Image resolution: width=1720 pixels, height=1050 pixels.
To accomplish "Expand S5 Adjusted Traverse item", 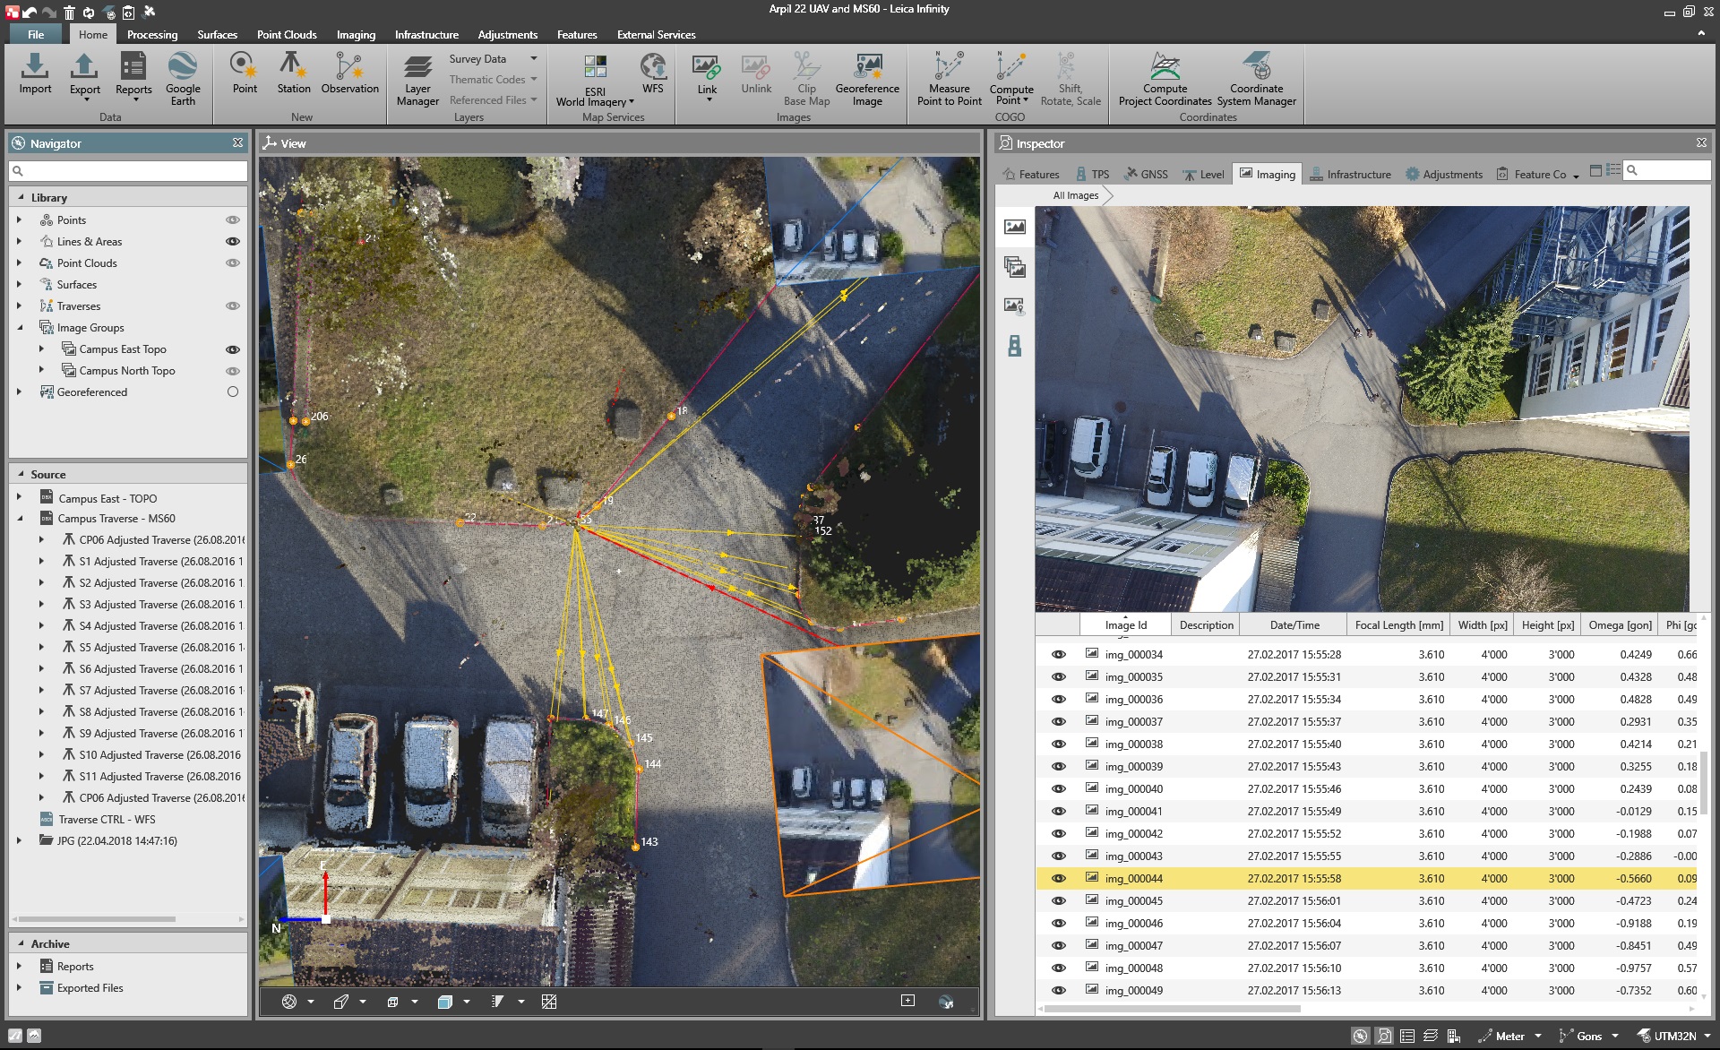I will click(41, 648).
